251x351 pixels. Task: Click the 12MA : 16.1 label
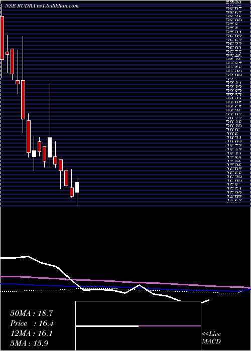(32, 333)
